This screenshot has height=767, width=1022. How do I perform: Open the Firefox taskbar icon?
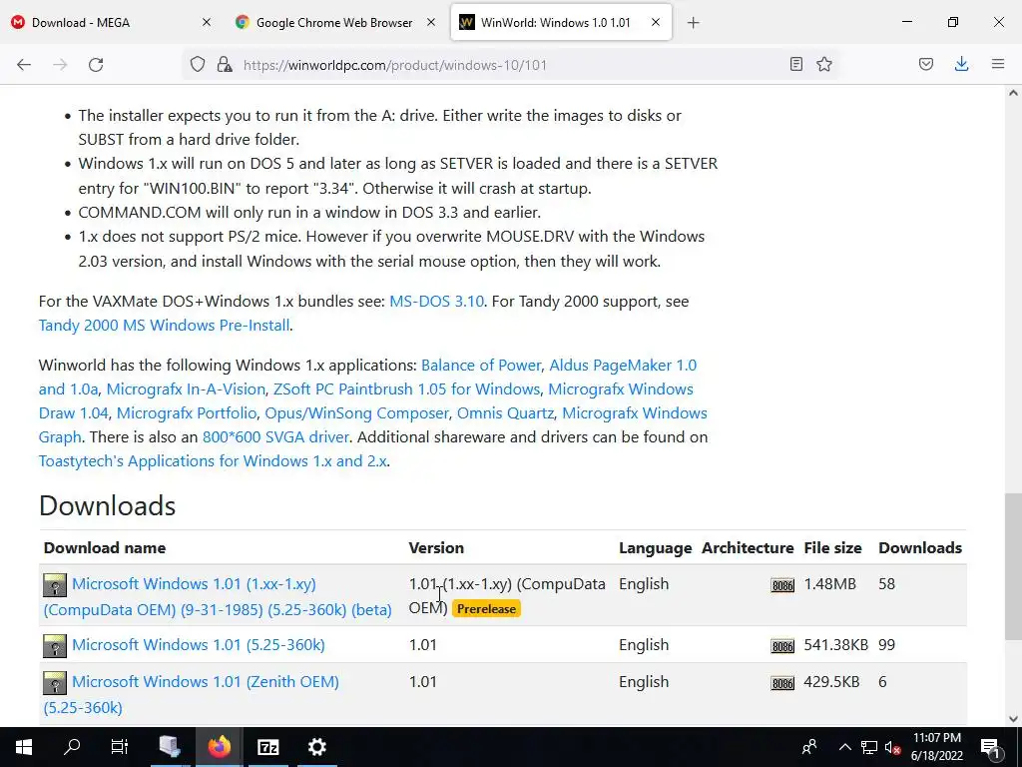(220, 747)
